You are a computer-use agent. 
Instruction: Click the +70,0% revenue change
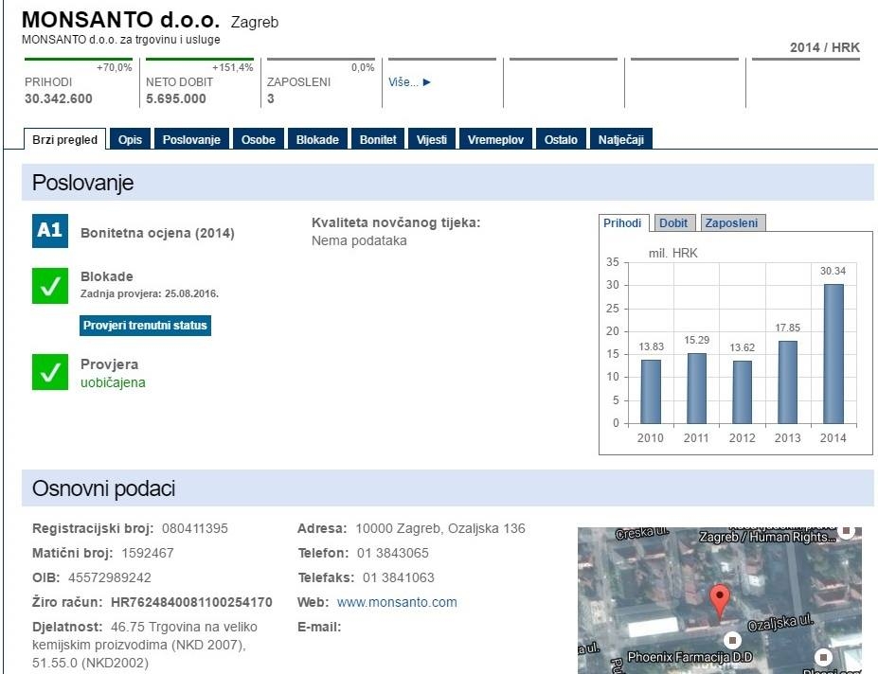(115, 67)
